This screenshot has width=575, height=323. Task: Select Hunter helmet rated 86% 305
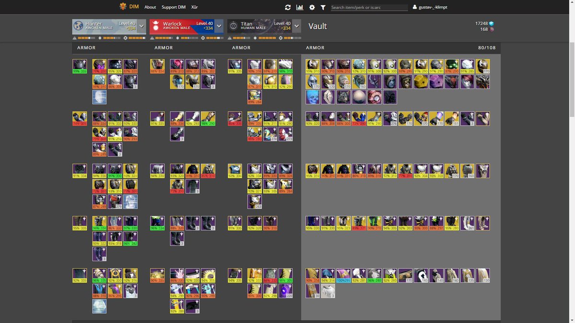115,82
